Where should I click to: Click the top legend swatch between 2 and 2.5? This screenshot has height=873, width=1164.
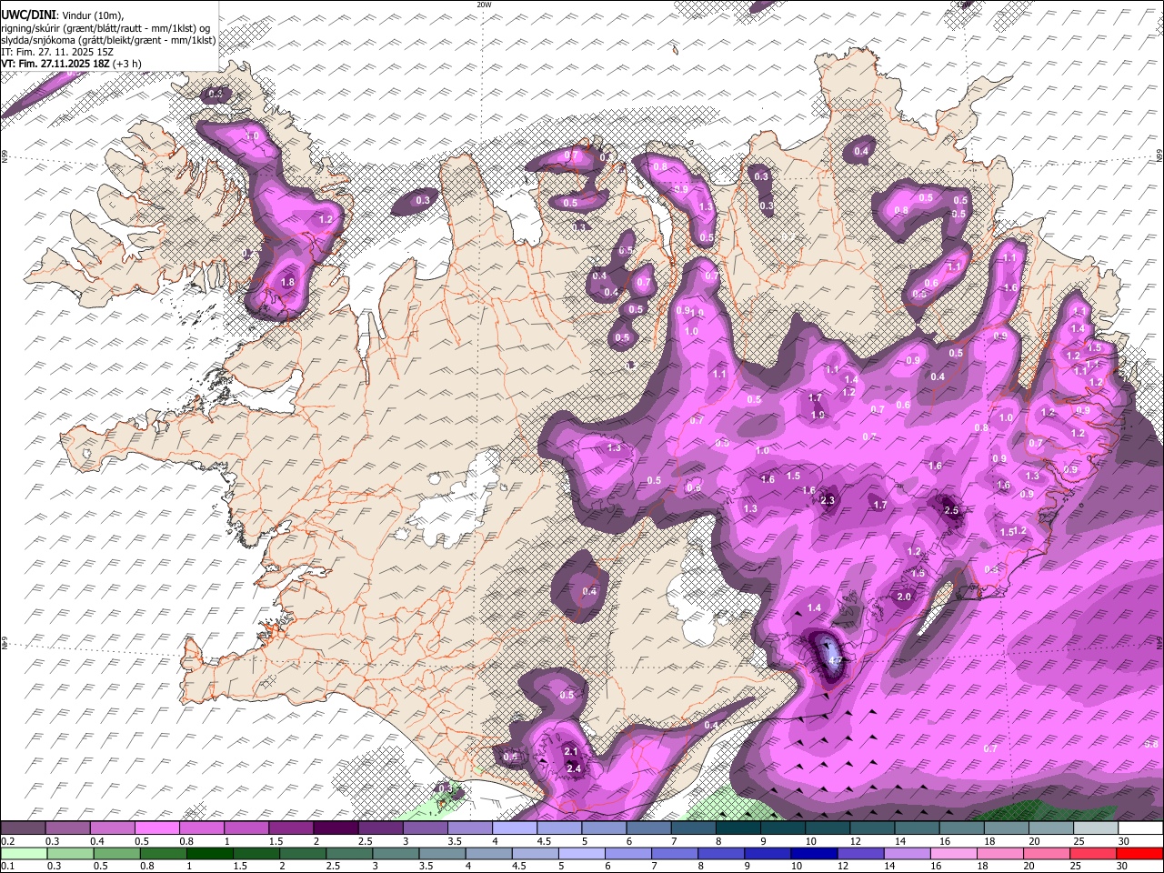[336, 828]
